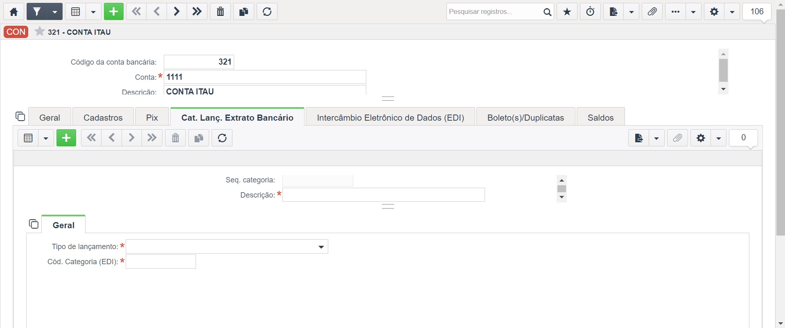Click the Descrição field showing CONTA ITAU

tap(265, 91)
